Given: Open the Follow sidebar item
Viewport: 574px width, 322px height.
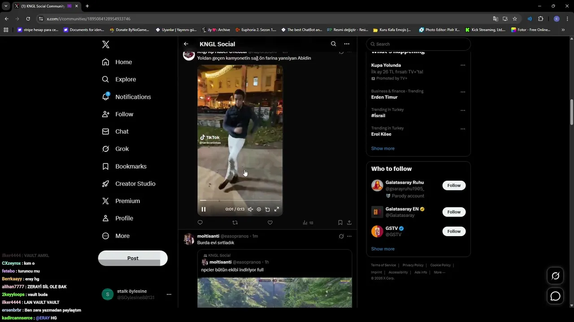Looking at the screenshot, I should (117, 114).
